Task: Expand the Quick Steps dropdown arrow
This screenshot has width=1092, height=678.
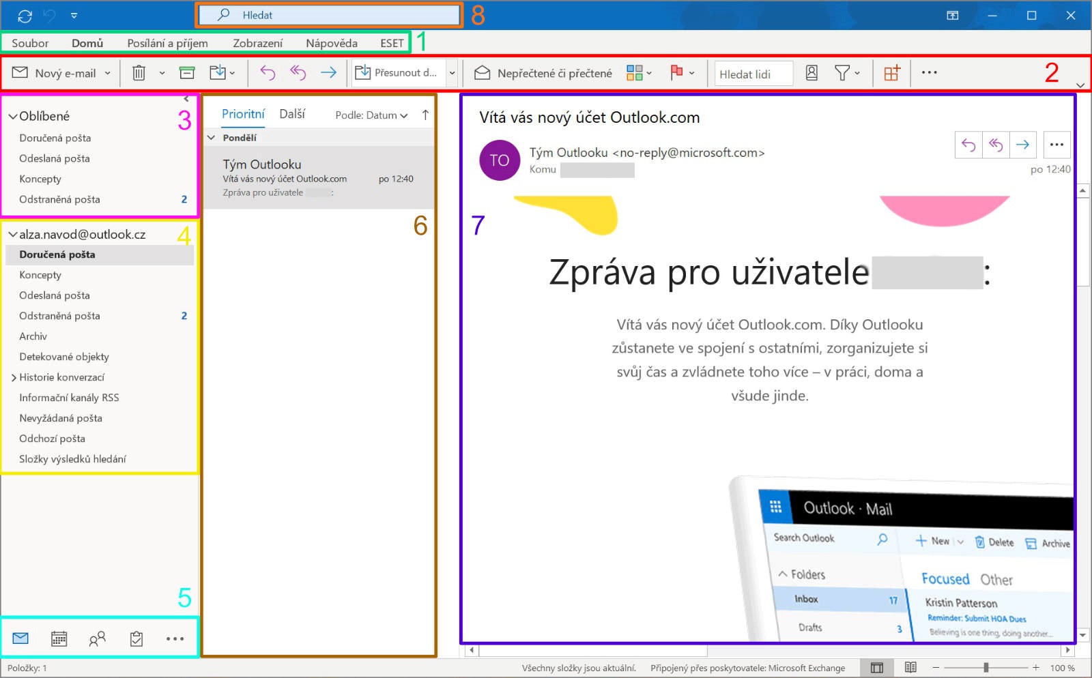Action: [452, 73]
